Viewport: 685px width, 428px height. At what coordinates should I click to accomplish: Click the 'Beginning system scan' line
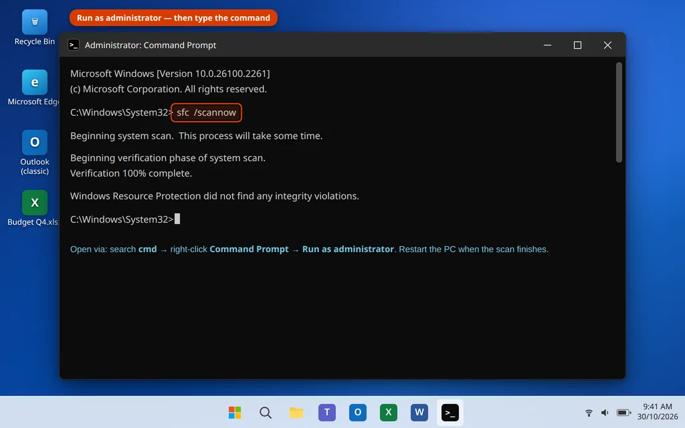[x=196, y=136]
